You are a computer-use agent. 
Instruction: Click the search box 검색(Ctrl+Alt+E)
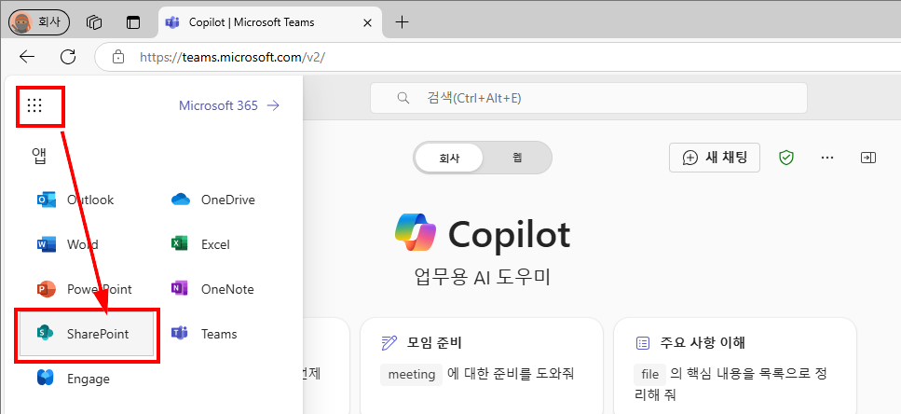pyautogui.click(x=589, y=98)
